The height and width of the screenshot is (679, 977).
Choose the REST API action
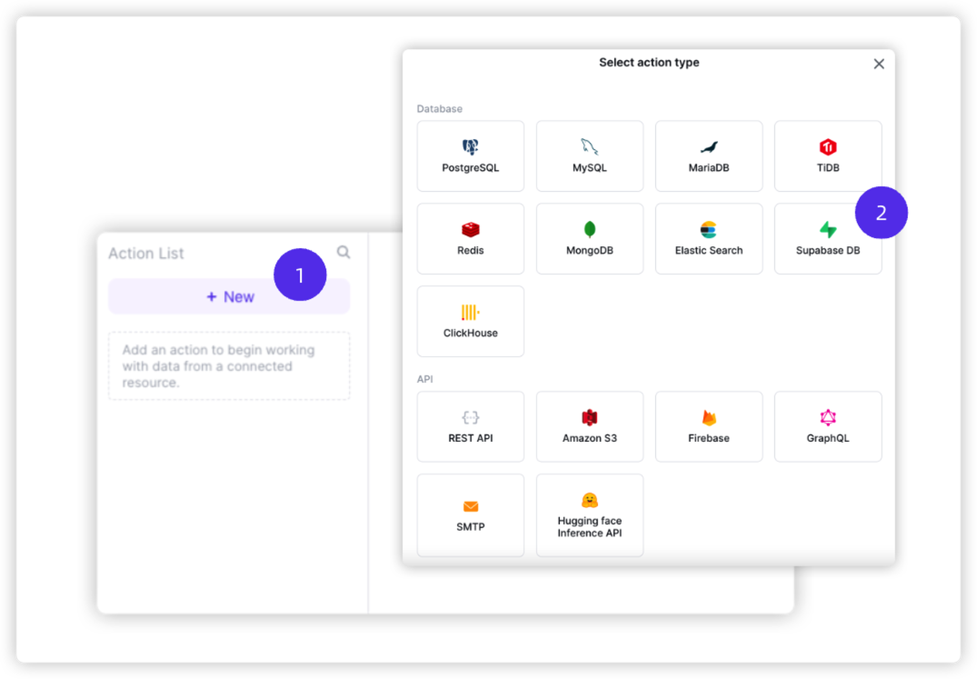471,426
